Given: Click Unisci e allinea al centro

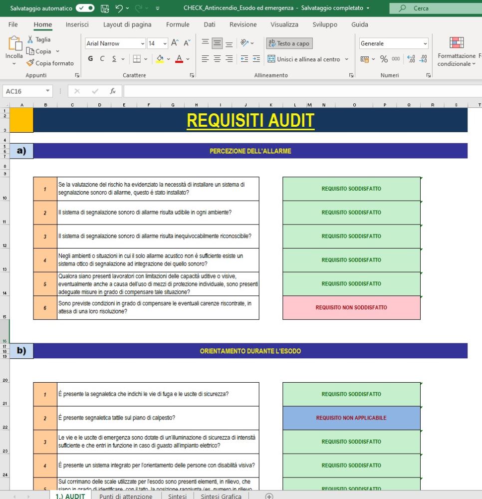Looking at the screenshot, I should pyautogui.click(x=304, y=59).
